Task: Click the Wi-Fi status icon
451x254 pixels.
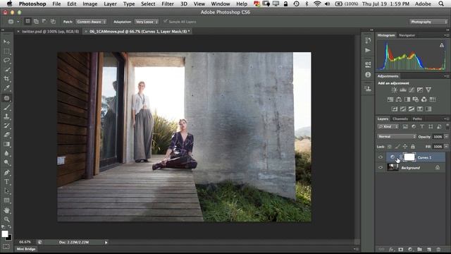Action: pos(317,4)
